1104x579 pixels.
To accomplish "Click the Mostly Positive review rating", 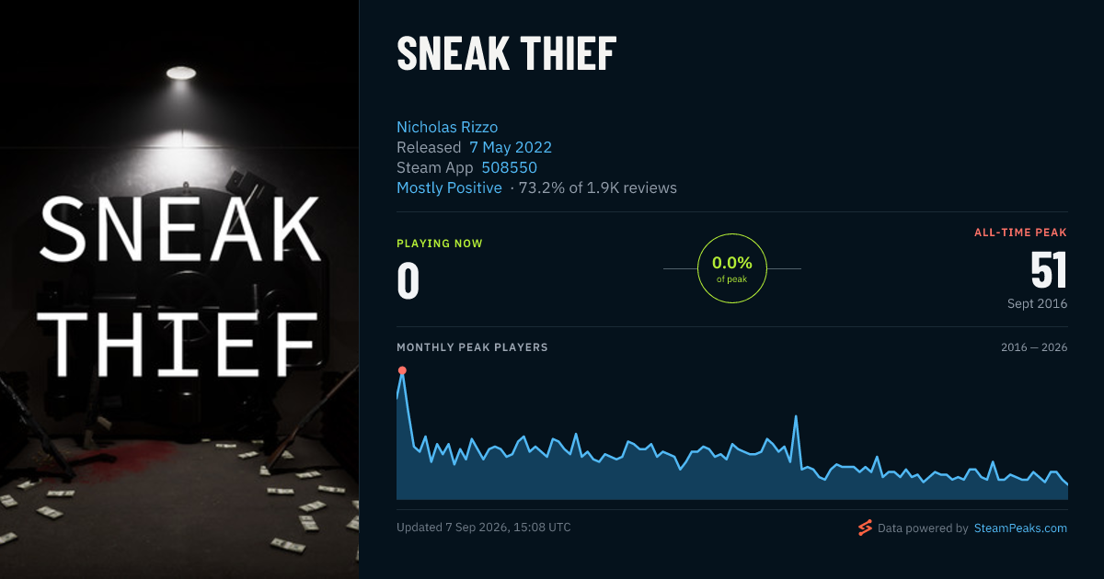I will [449, 187].
